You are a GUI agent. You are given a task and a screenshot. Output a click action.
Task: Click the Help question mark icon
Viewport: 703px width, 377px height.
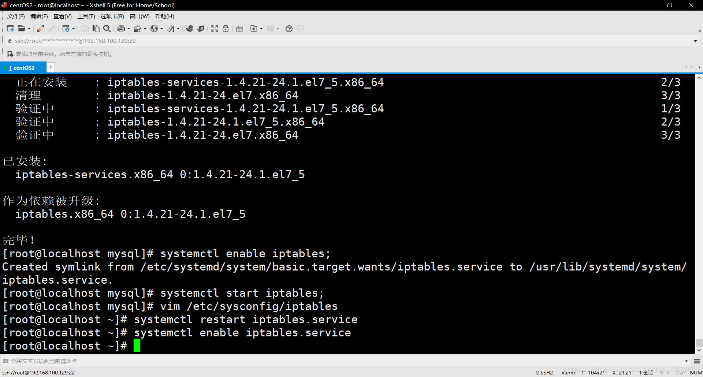[x=289, y=29]
